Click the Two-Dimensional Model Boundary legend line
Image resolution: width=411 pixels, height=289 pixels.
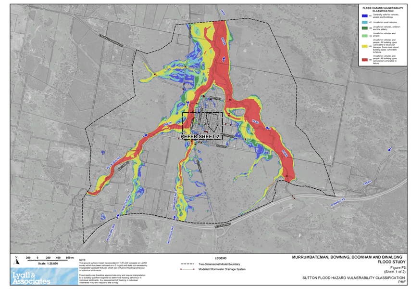pos(187,264)
